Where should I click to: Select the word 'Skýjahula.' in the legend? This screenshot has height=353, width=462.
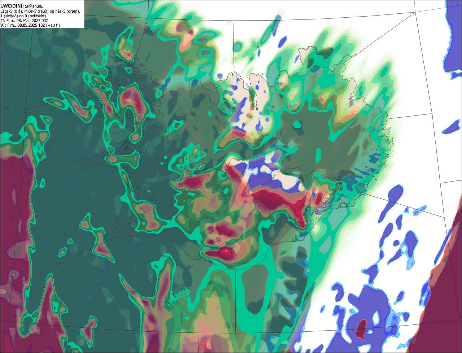pyautogui.click(x=34, y=6)
